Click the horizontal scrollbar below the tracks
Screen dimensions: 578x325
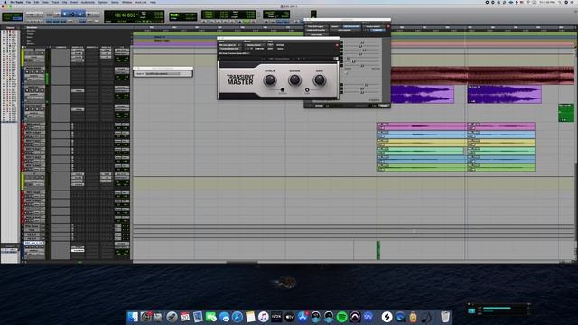pos(242,262)
